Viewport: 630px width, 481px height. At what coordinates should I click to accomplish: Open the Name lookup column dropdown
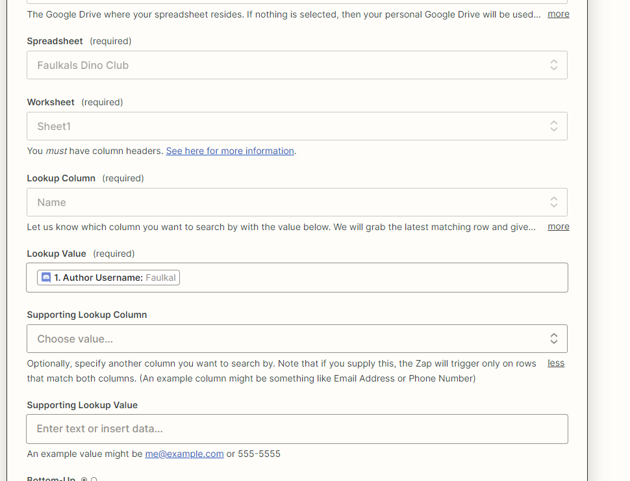297,202
